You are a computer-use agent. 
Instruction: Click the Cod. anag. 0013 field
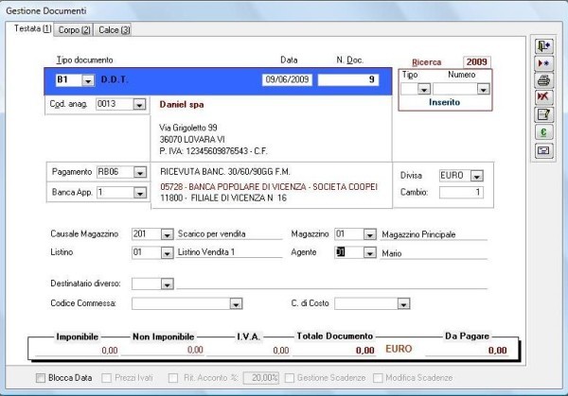click(x=115, y=104)
